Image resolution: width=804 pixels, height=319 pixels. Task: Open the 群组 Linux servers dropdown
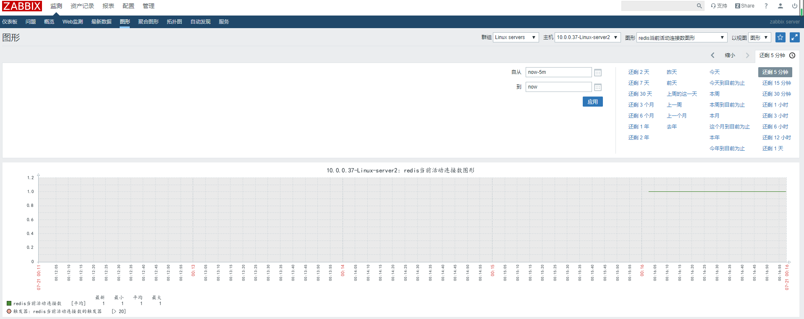click(x=516, y=37)
